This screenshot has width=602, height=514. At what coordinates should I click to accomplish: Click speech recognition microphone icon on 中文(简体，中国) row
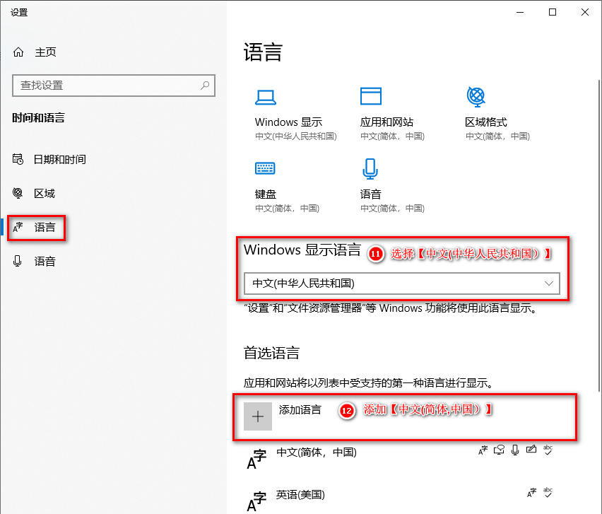tap(515, 450)
